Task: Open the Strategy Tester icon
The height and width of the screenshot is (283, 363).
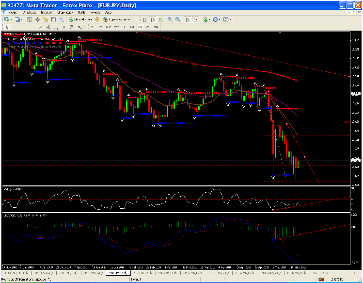Action: click(x=61, y=19)
